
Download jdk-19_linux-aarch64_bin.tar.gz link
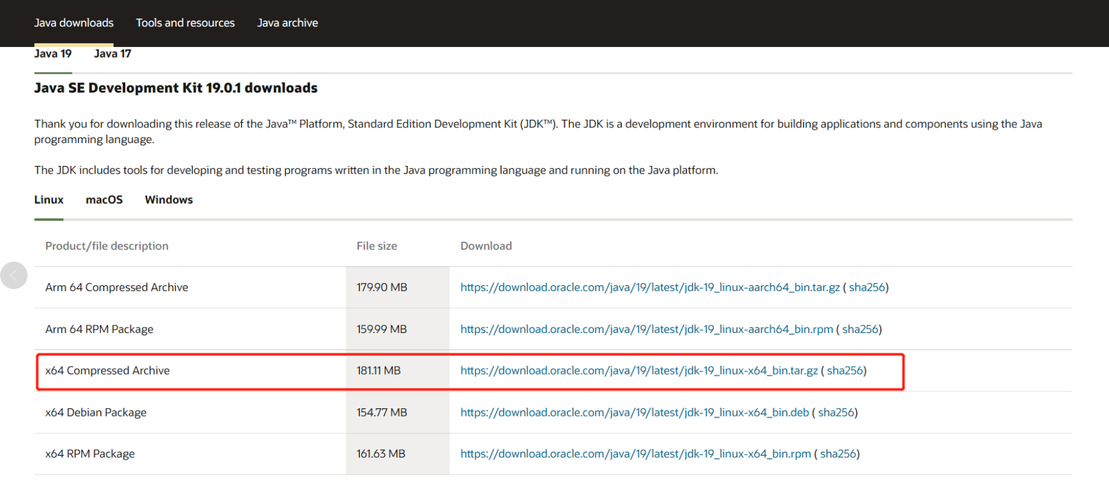click(x=650, y=287)
